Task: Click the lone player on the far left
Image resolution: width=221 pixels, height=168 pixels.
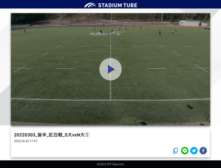Action: (x=25, y=31)
